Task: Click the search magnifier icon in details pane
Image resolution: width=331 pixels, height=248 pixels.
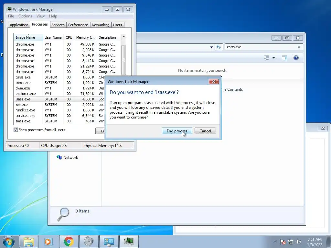Action: [x=63, y=214]
